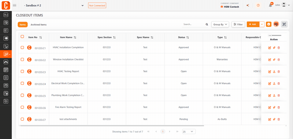Viewport: 293px width, 139px height.
Task: Check the box for item 031233.C7
Action: tap(22, 119)
